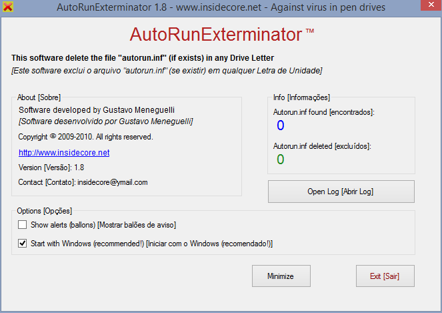Click the Copyright 2009-2010 notice text
This screenshot has width=442, height=313.
pos(86,137)
